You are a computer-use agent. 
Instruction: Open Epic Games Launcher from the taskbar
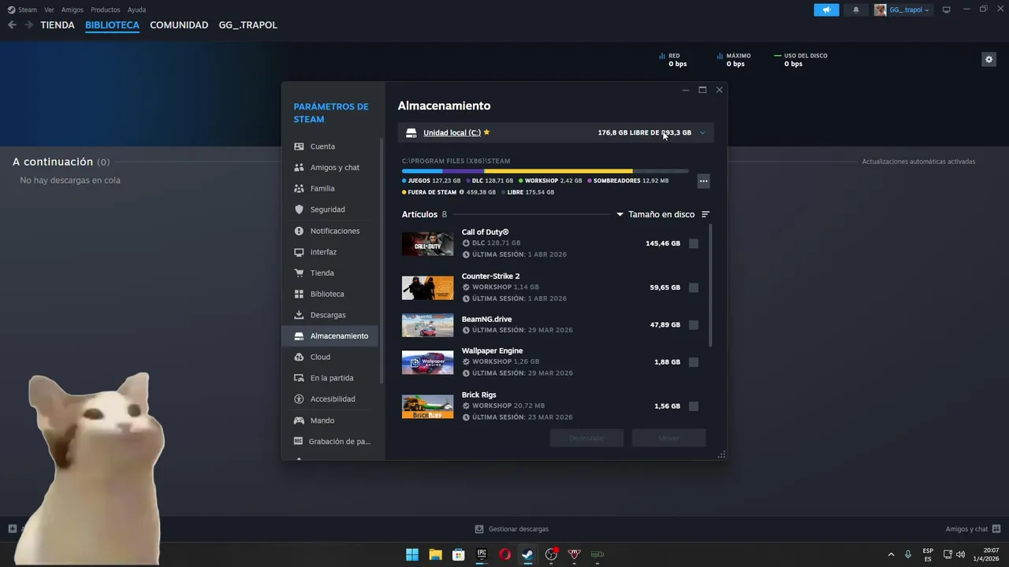482,554
